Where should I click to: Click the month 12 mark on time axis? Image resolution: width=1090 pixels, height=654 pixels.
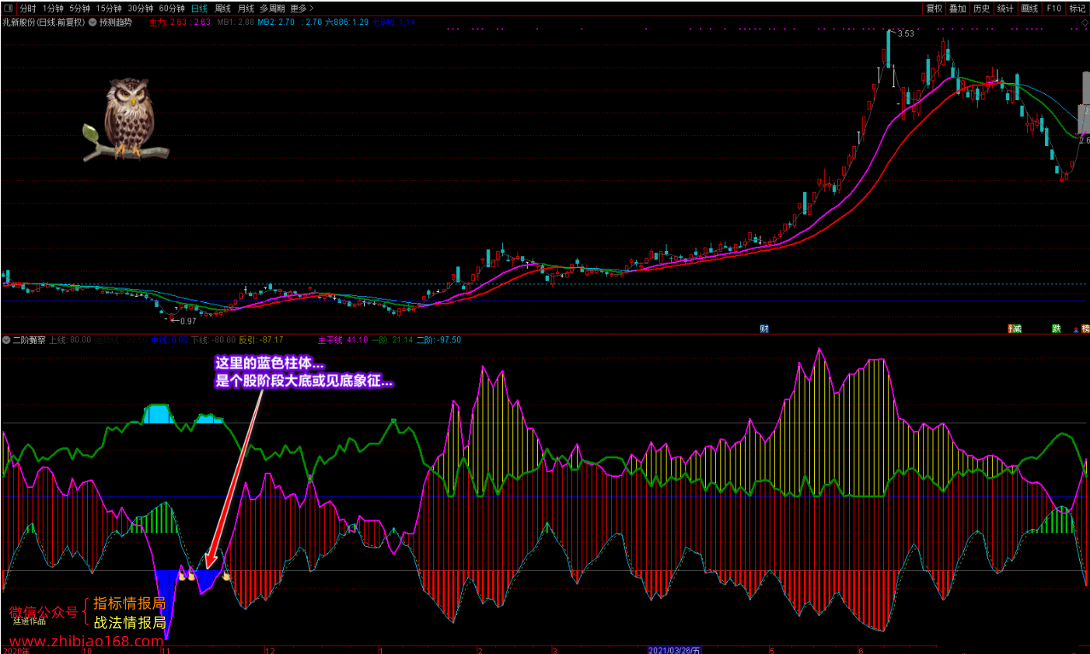(270, 650)
